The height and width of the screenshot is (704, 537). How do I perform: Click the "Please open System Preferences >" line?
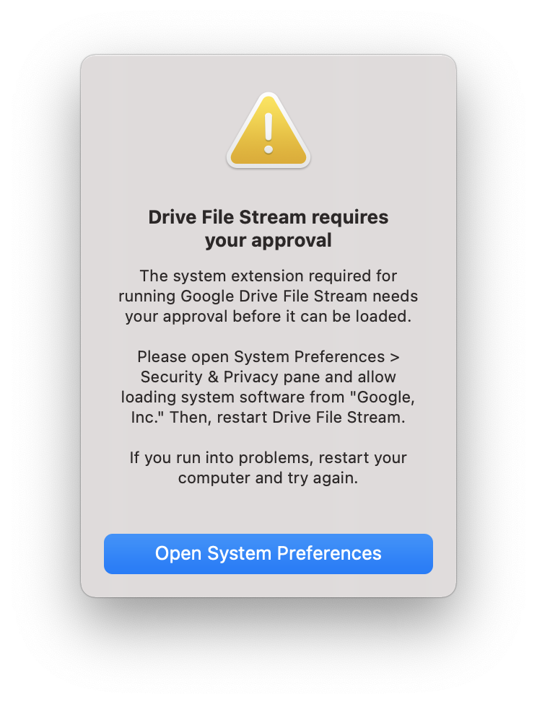click(268, 356)
